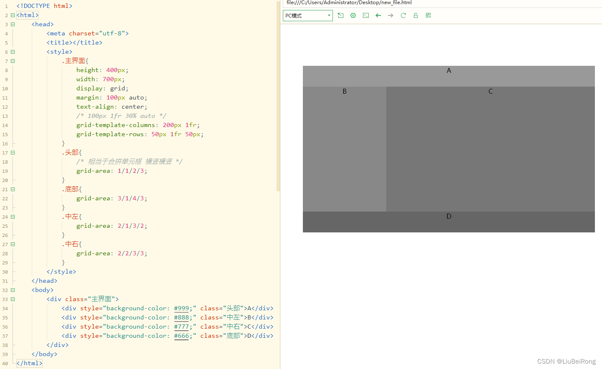Click the D footer block in preview
602x369 pixels.
pyautogui.click(x=449, y=222)
